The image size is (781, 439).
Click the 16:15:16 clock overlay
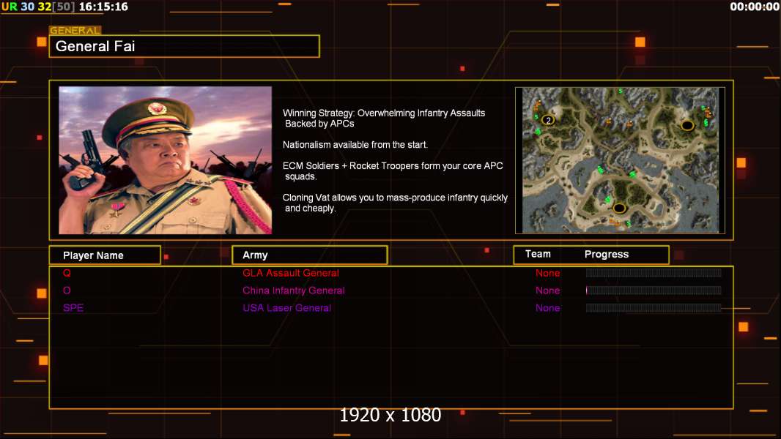(x=103, y=7)
